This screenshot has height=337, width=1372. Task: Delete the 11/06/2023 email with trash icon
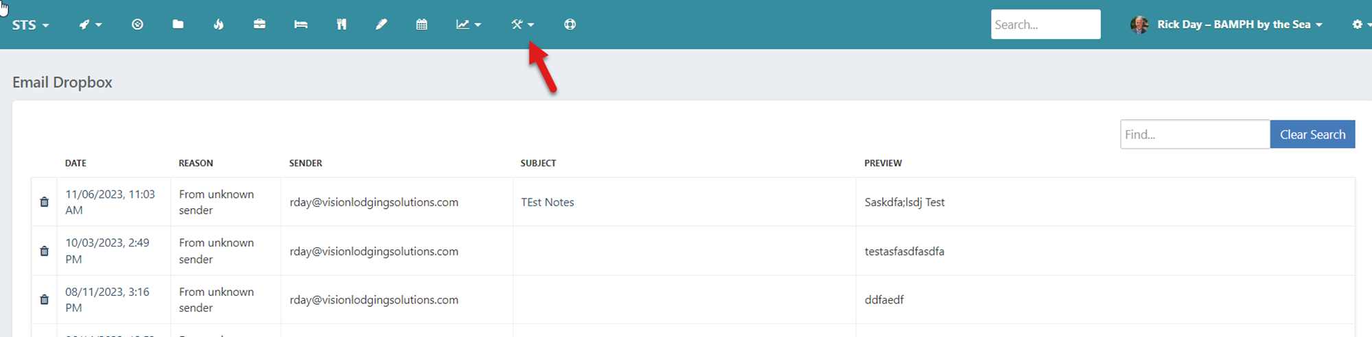(44, 202)
